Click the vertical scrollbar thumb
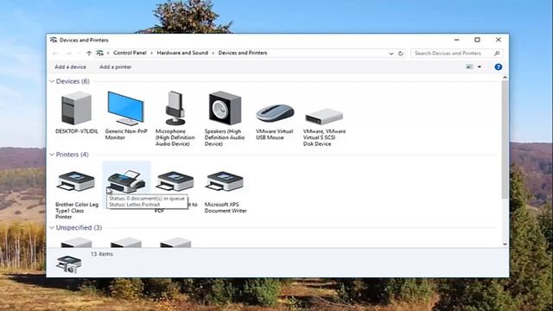 (505, 139)
